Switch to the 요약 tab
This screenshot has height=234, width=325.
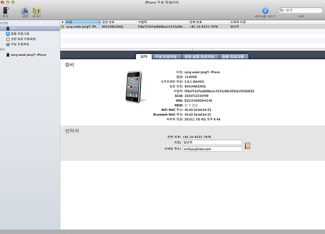coord(144,56)
